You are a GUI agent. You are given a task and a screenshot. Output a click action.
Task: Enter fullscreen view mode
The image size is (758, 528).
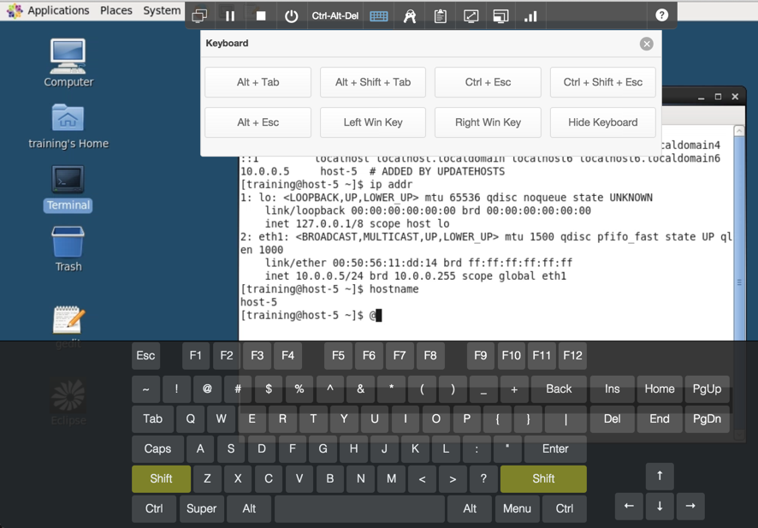point(471,15)
